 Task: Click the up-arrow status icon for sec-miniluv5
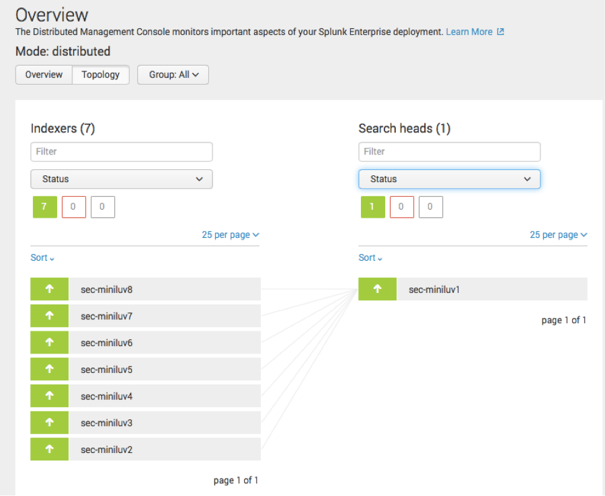click(x=49, y=369)
